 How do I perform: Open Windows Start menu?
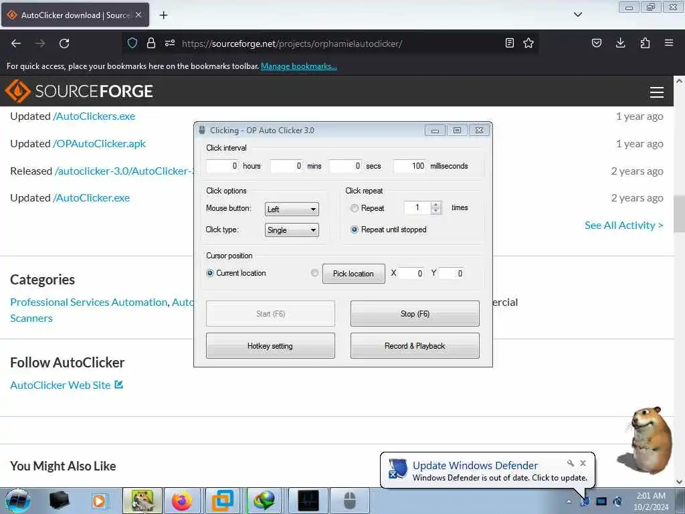(17, 501)
